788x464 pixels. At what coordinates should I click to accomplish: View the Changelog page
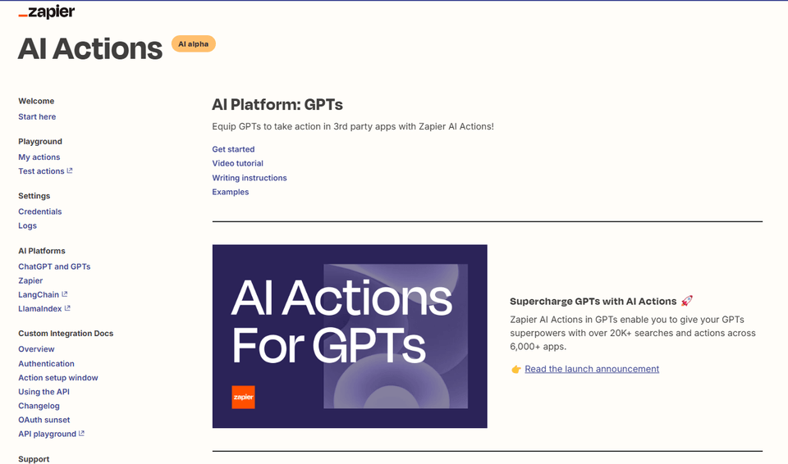(39, 406)
